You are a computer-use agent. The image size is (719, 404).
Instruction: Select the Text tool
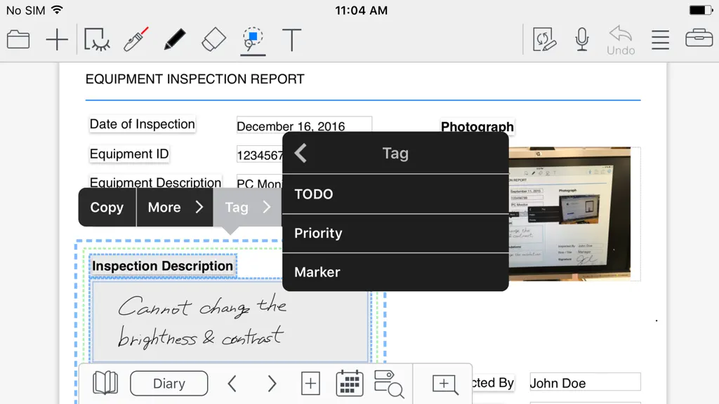pyautogui.click(x=291, y=39)
